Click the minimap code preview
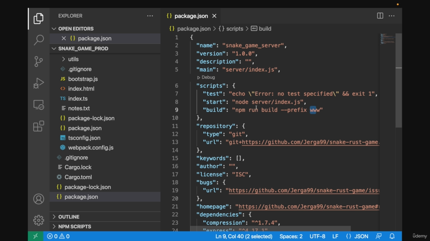This screenshot has width=430, height=241. point(387,38)
